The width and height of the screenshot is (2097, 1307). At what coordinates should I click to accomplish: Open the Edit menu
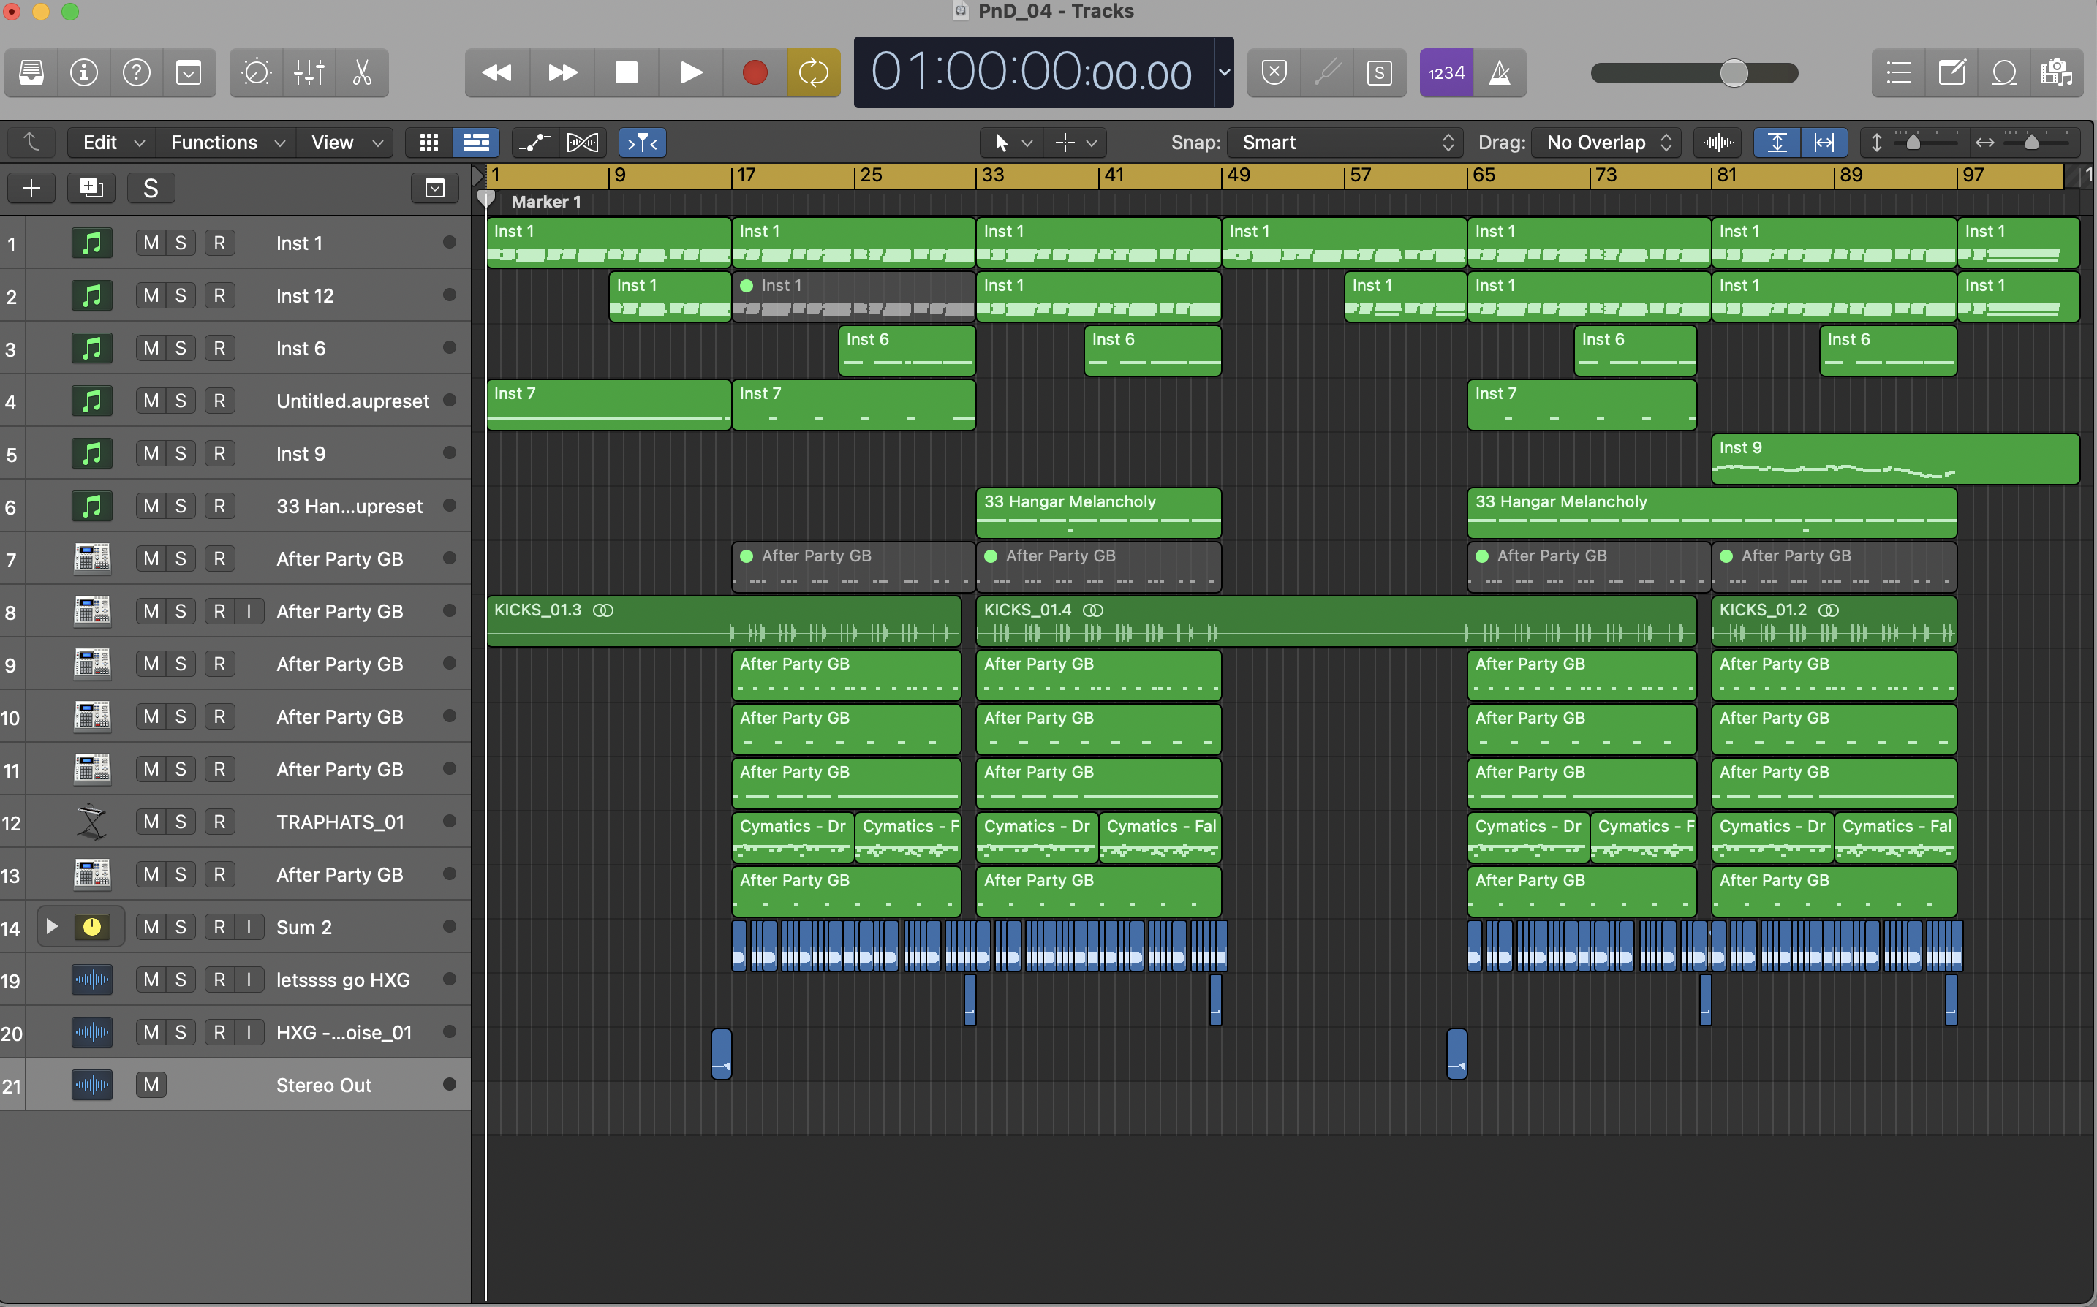[x=113, y=143]
